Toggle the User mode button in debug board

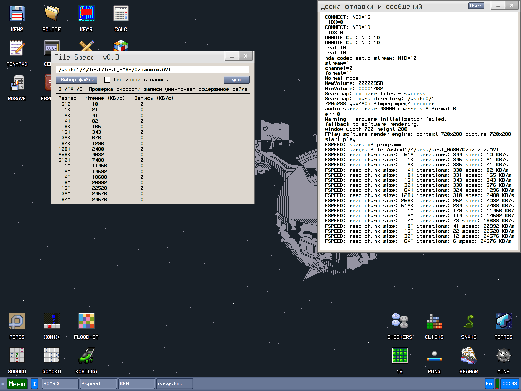[x=476, y=6]
